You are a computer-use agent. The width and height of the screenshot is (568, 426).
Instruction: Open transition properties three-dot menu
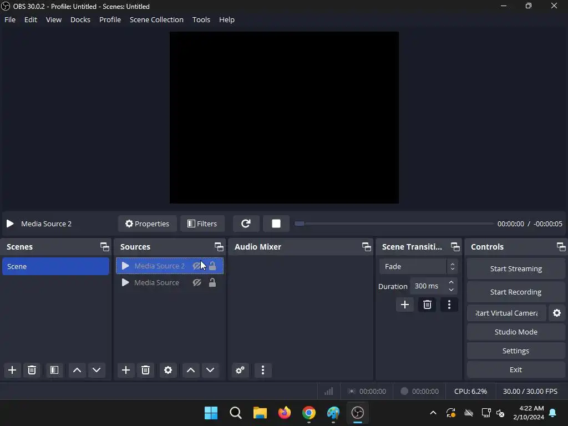click(449, 305)
